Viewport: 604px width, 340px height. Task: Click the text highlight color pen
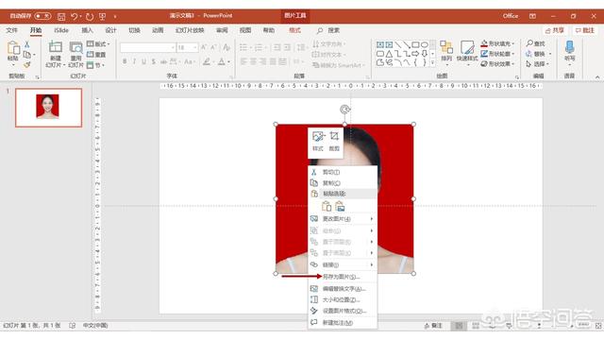tap(207, 61)
